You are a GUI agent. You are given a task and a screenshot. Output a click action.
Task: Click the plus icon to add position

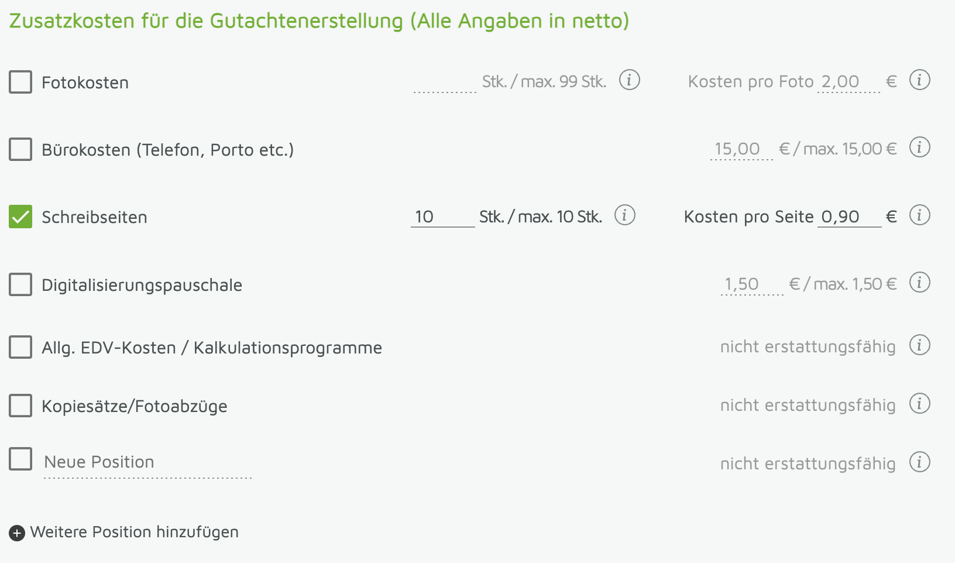click(17, 533)
